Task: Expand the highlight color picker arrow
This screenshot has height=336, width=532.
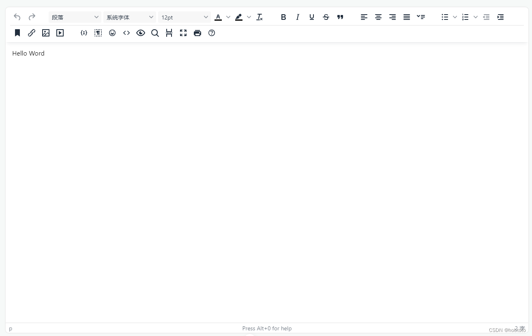Action: pyautogui.click(x=249, y=17)
